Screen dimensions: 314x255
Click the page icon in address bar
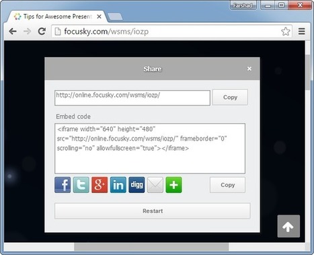click(58, 32)
